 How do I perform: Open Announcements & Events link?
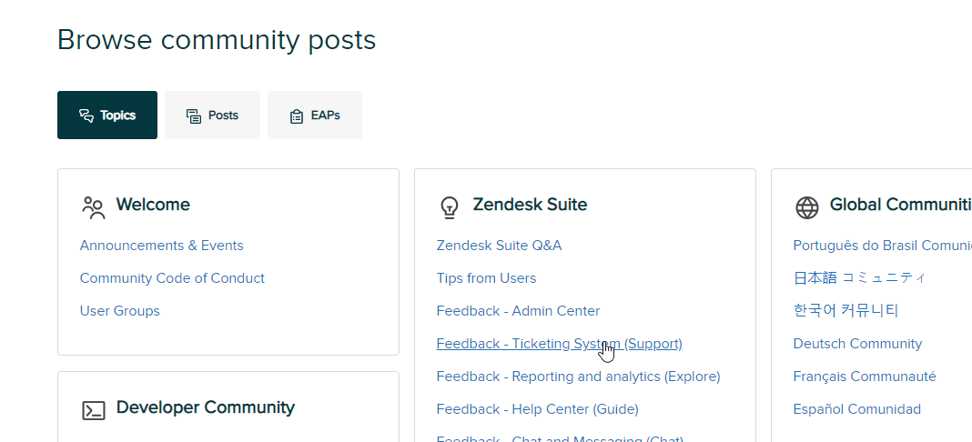click(x=162, y=246)
